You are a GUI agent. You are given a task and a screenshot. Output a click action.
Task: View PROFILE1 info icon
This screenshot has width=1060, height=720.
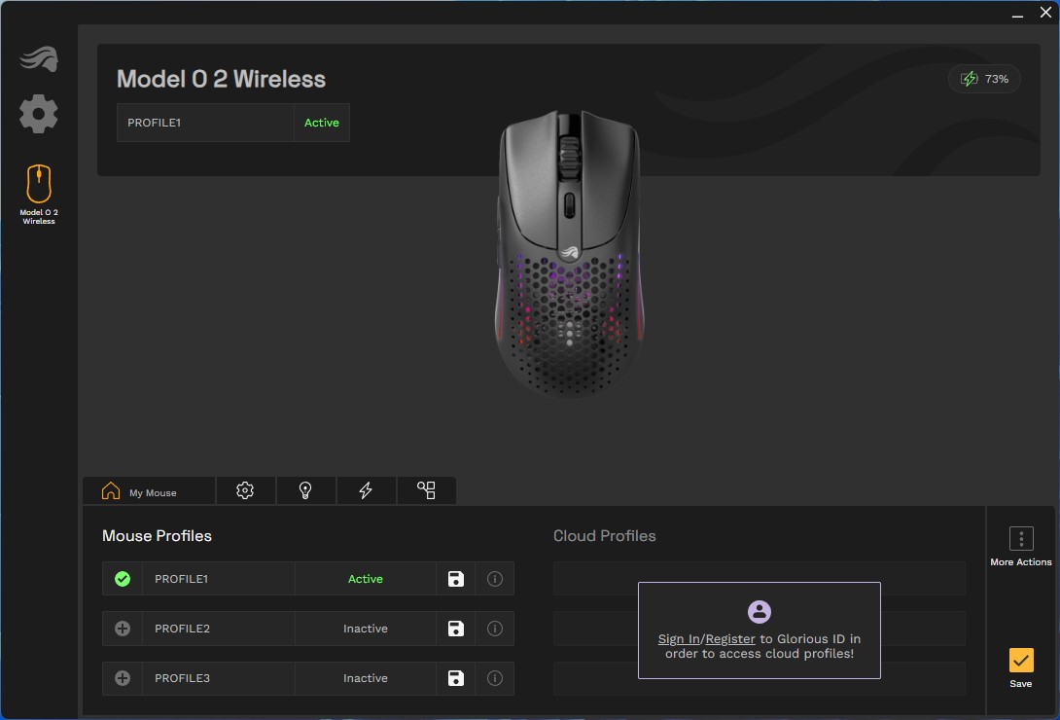[494, 579]
